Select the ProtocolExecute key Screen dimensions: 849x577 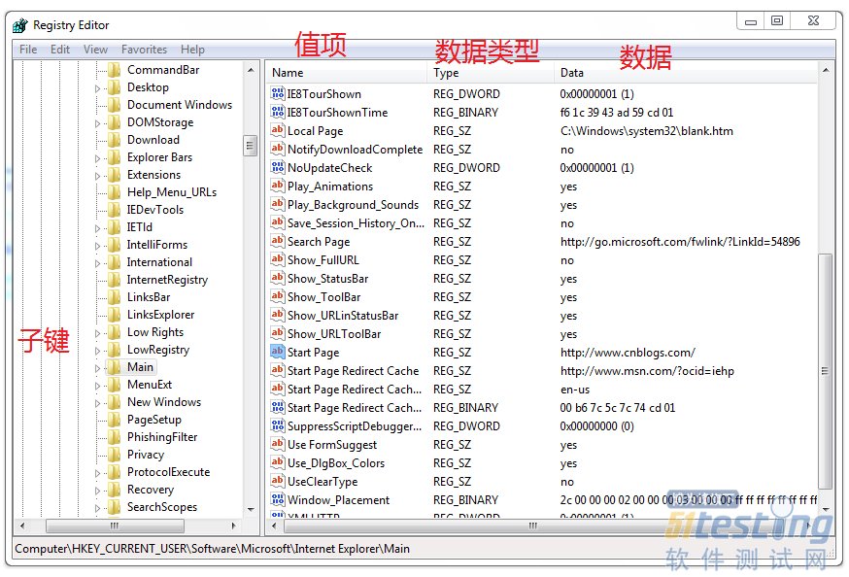click(x=168, y=471)
